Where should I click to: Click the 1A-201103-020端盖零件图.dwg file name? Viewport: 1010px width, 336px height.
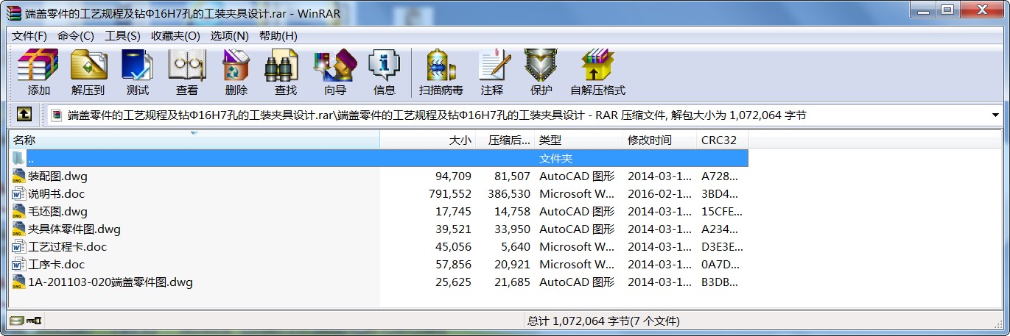point(111,282)
